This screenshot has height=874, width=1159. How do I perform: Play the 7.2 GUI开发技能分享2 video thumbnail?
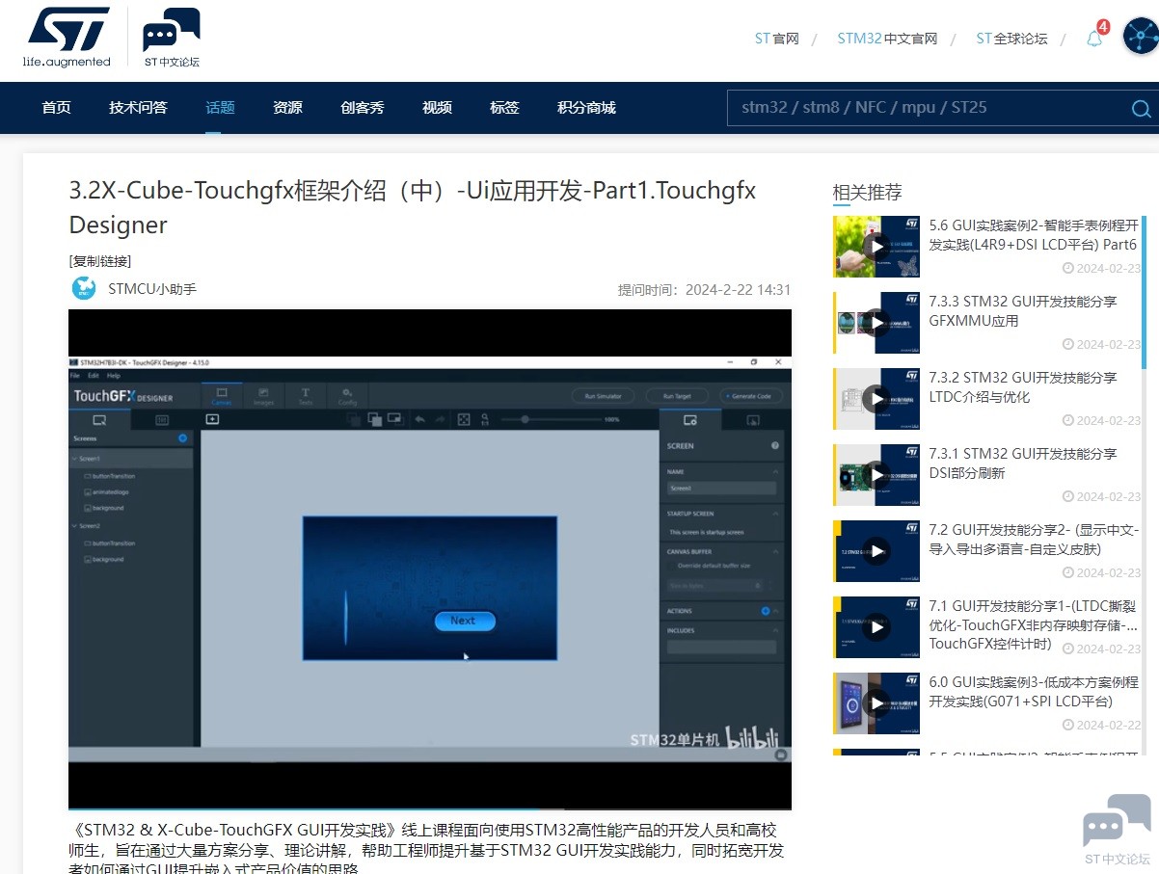(876, 551)
